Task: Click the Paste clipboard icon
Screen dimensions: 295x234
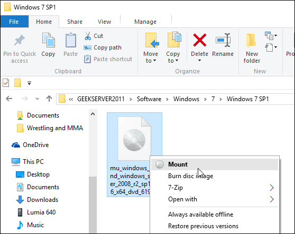Action: tap(71, 40)
